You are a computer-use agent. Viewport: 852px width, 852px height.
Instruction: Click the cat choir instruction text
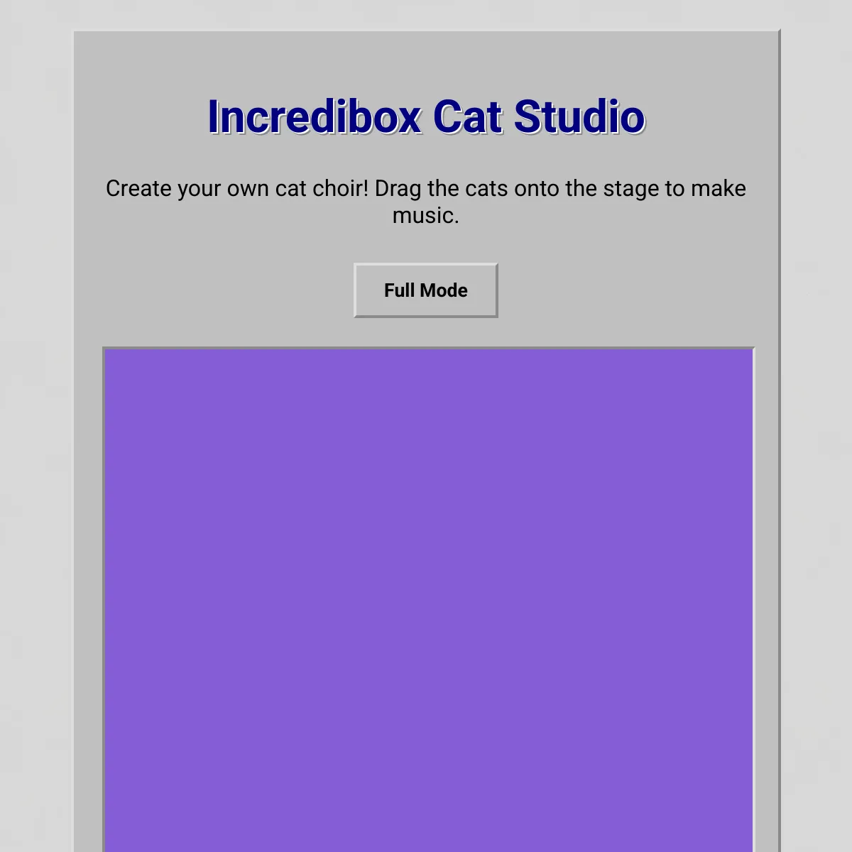coord(426,201)
